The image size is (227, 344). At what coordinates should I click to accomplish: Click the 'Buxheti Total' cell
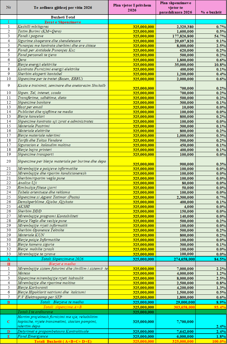63,17
